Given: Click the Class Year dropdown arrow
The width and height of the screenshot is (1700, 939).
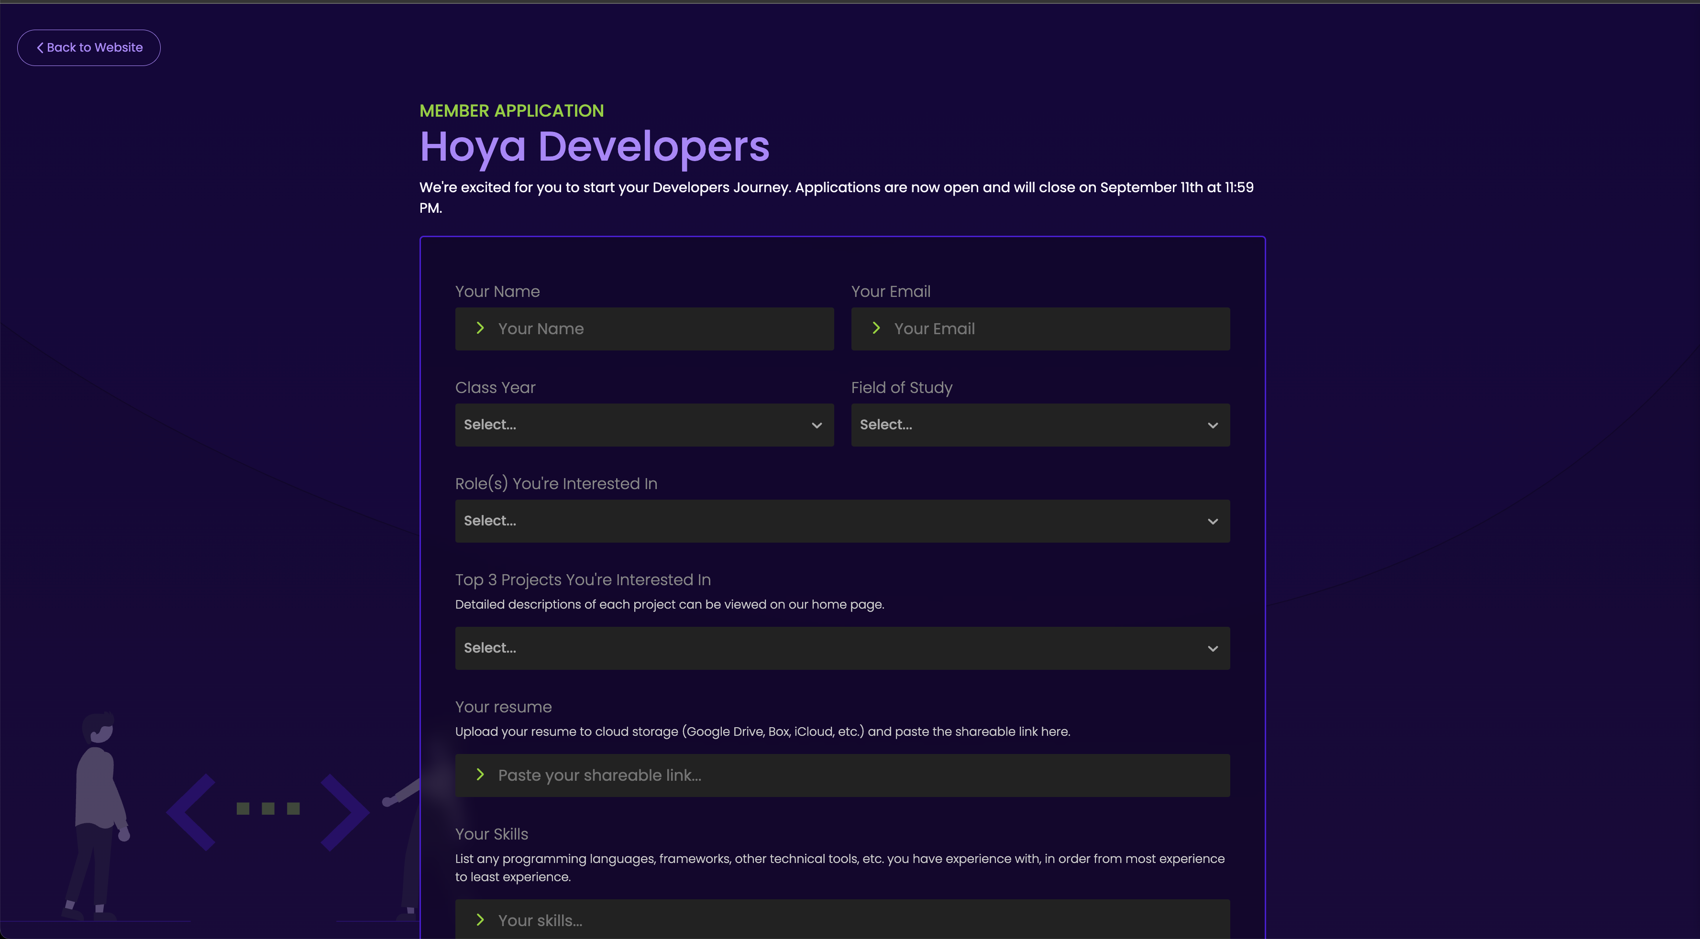Looking at the screenshot, I should pyautogui.click(x=817, y=426).
